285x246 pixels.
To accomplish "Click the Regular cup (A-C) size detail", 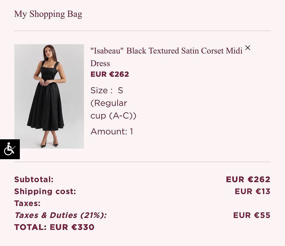I will (113, 110).
